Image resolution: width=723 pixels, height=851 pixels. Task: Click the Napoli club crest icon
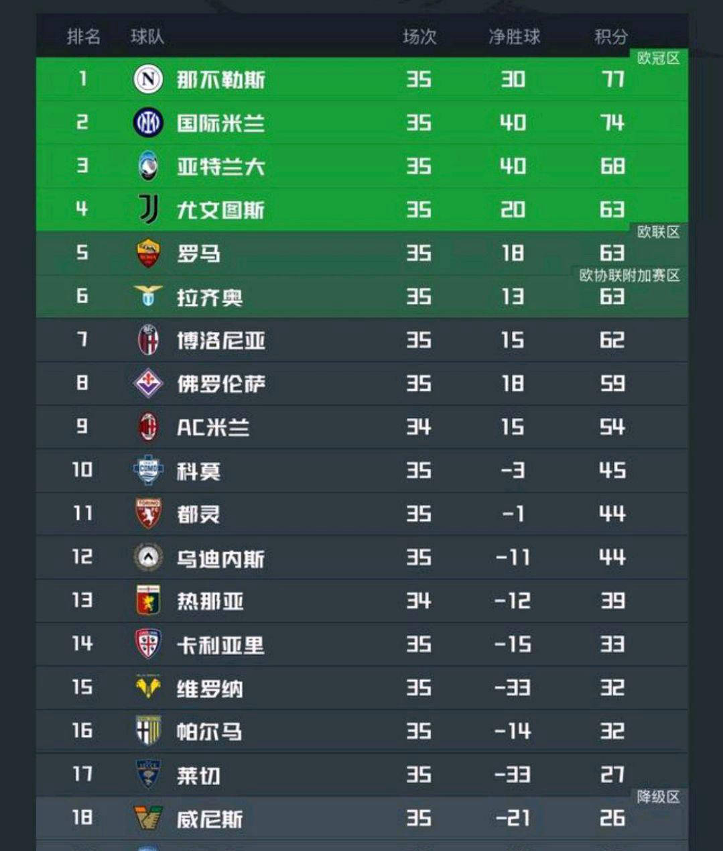tap(148, 79)
